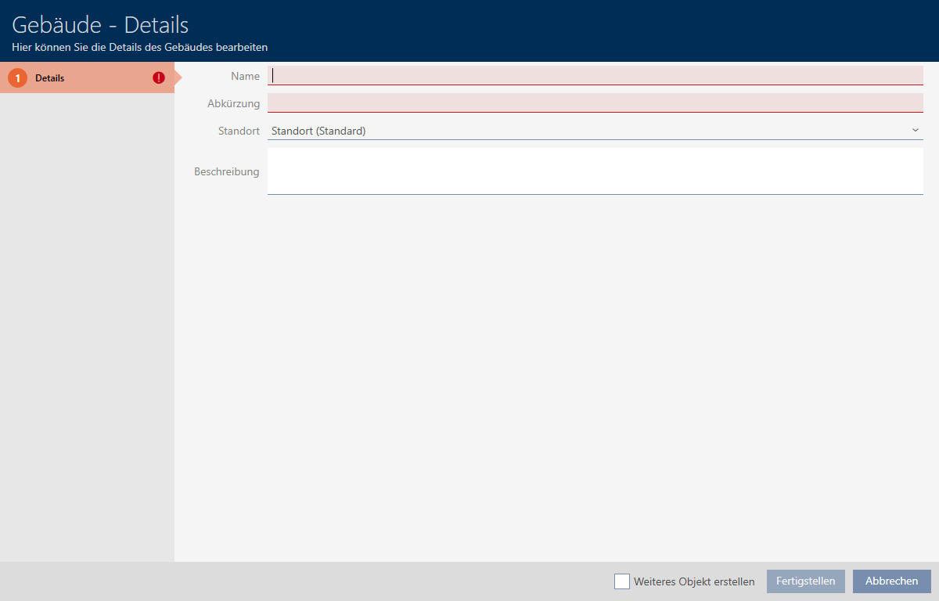Click the Name field label
The height and width of the screenshot is (601, 939).
[x=245, y=76]
